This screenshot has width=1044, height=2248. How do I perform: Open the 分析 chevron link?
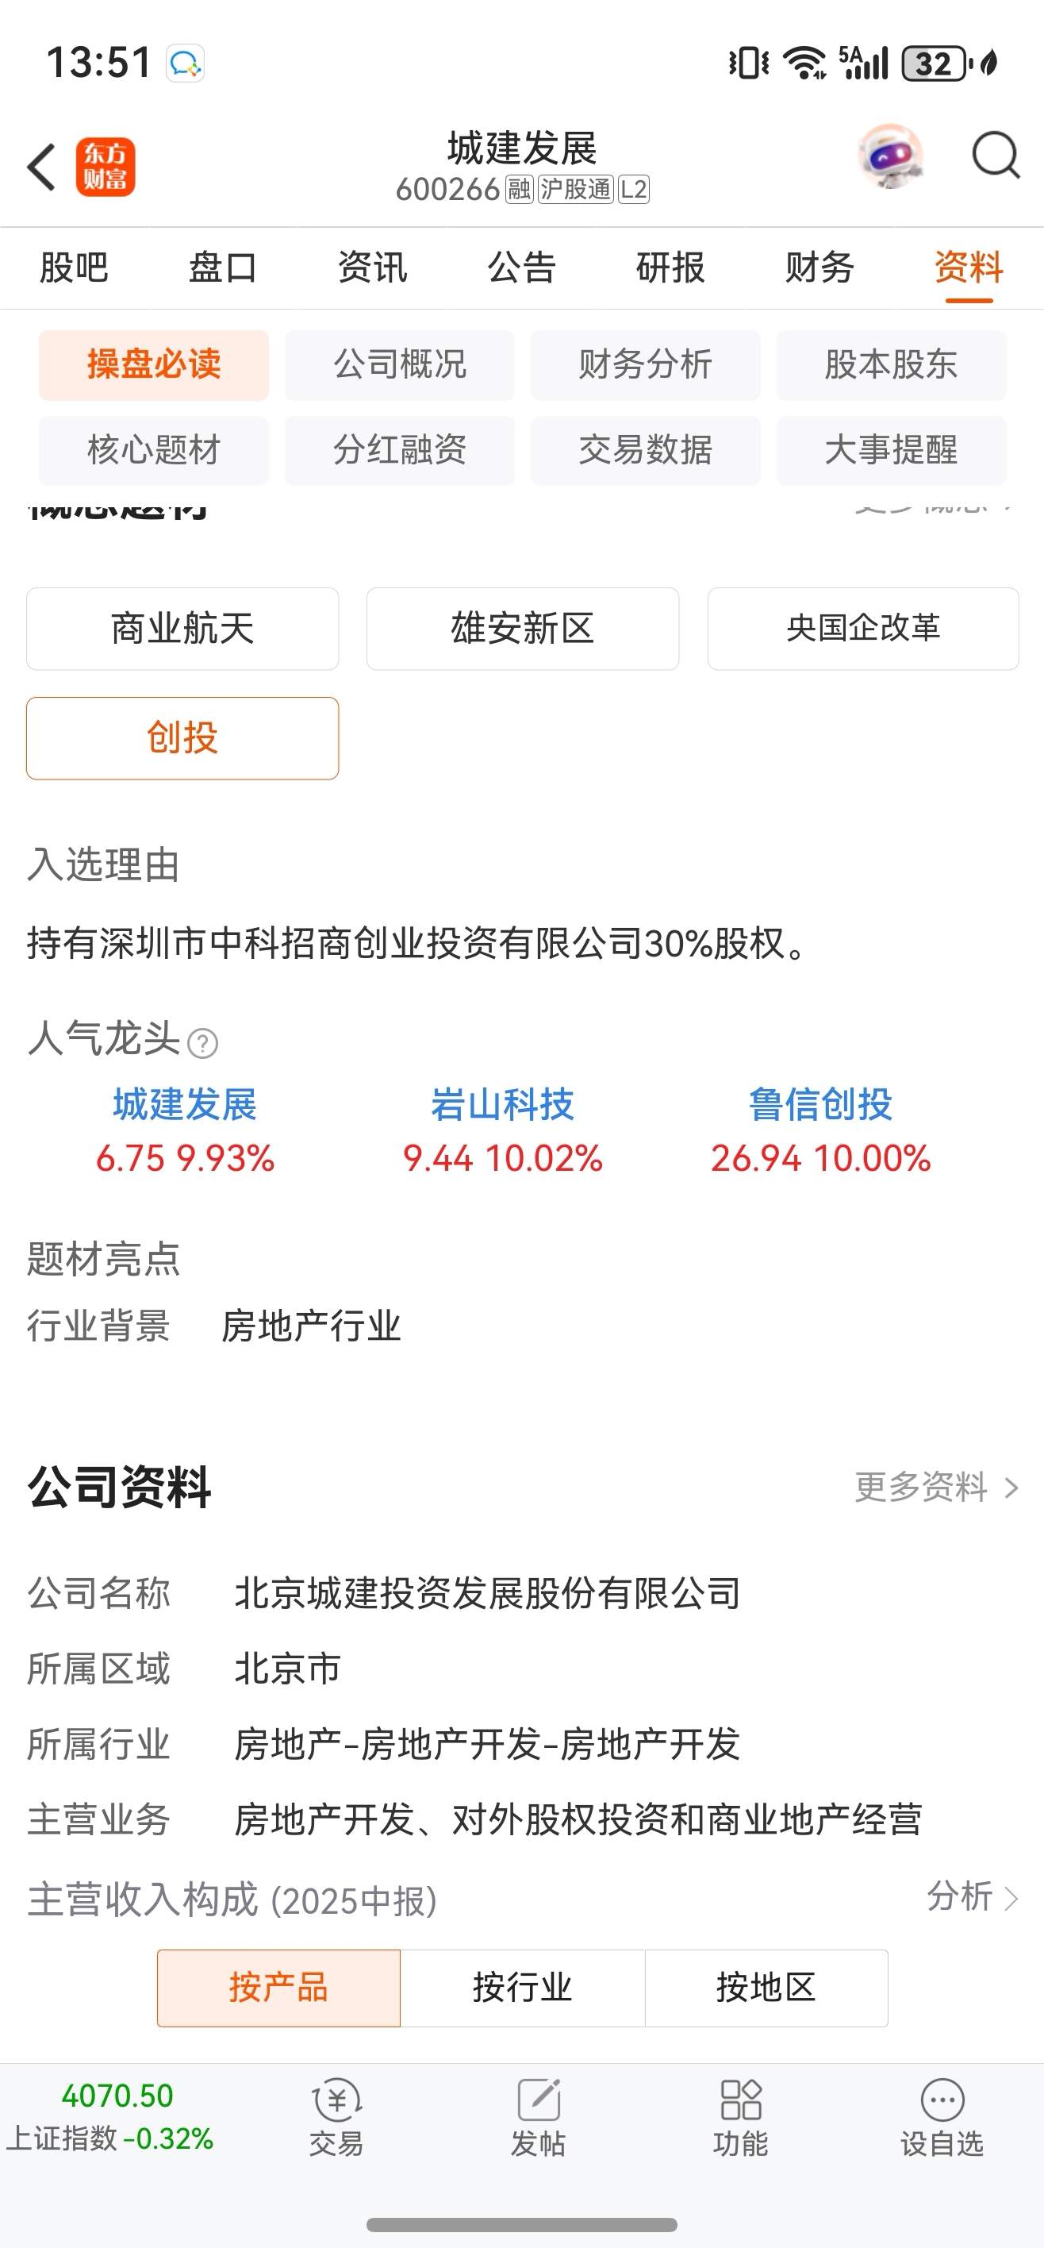[x=973, y=1896]
